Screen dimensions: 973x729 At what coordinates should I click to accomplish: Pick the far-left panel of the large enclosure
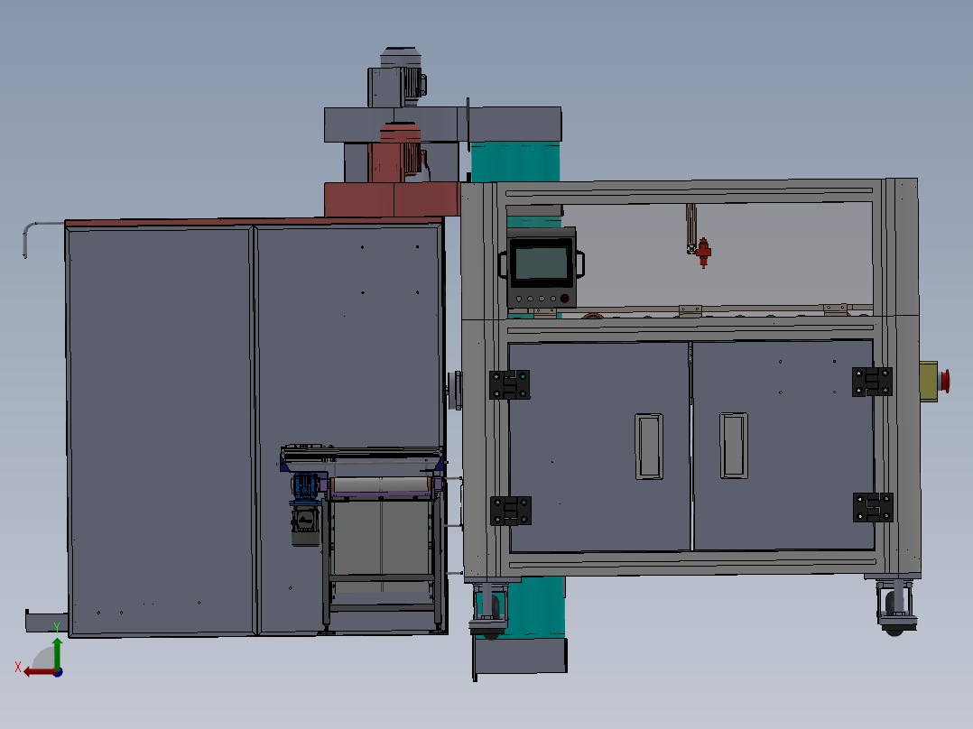[160, 431]
